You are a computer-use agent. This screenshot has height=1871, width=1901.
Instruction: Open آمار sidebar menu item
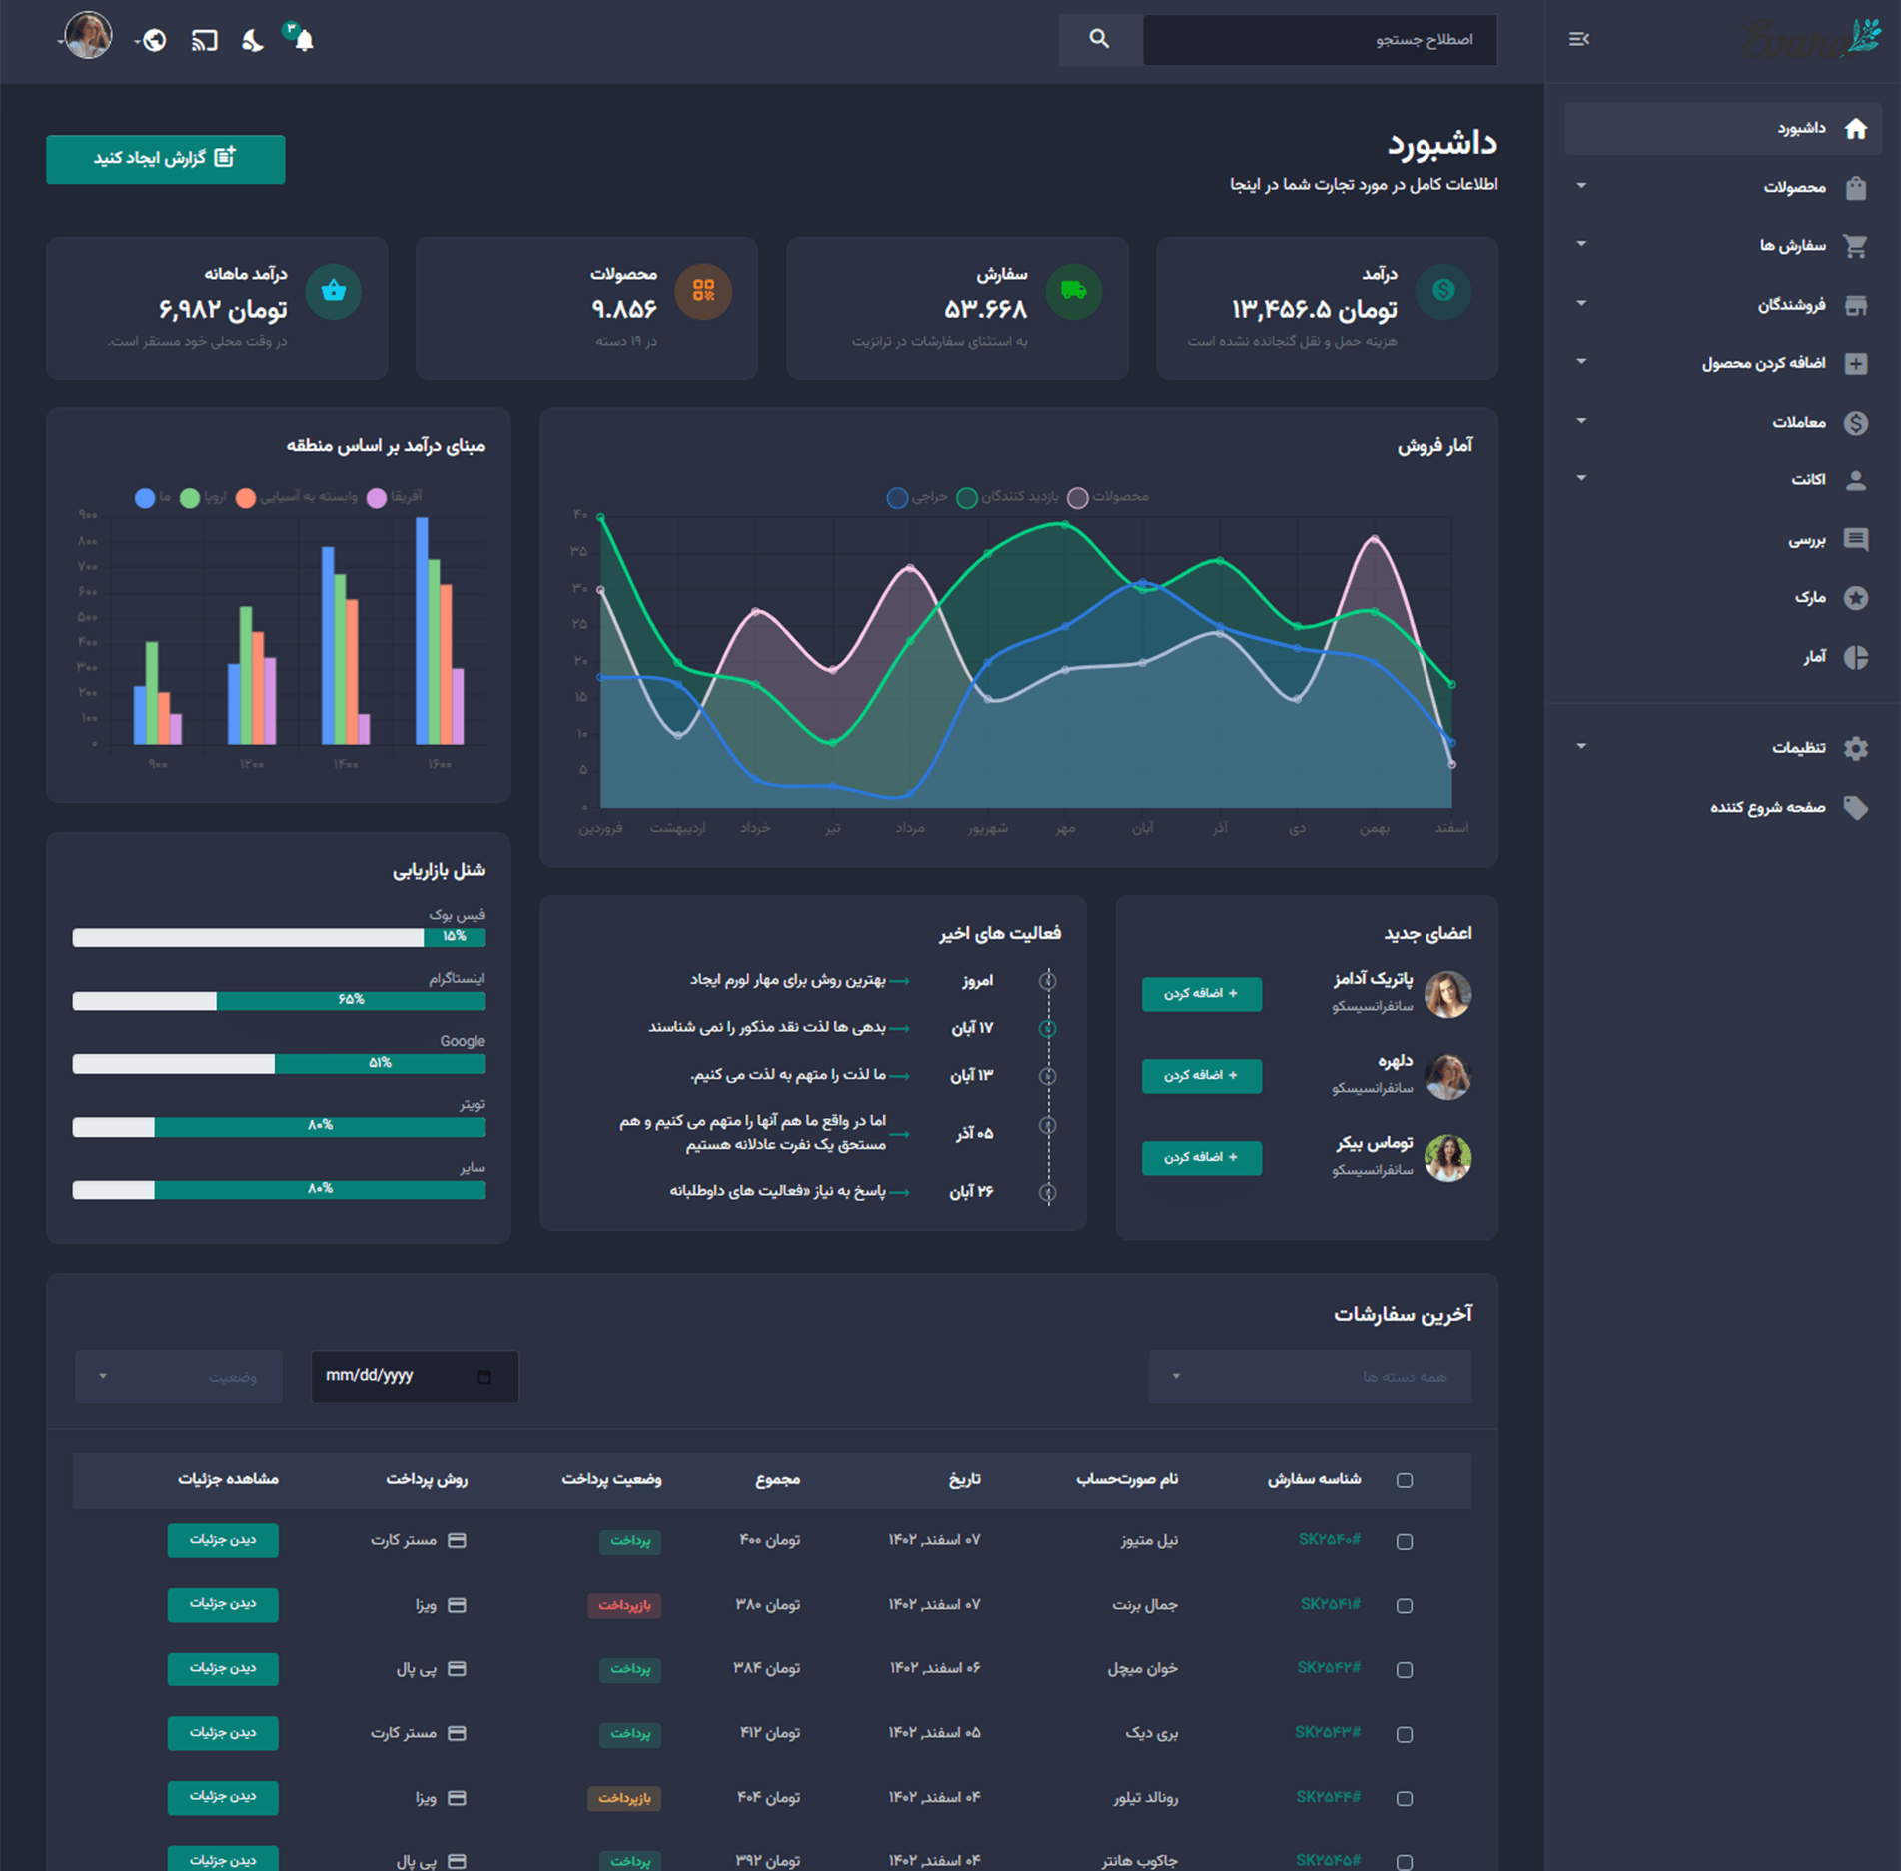coord(1723,657)
